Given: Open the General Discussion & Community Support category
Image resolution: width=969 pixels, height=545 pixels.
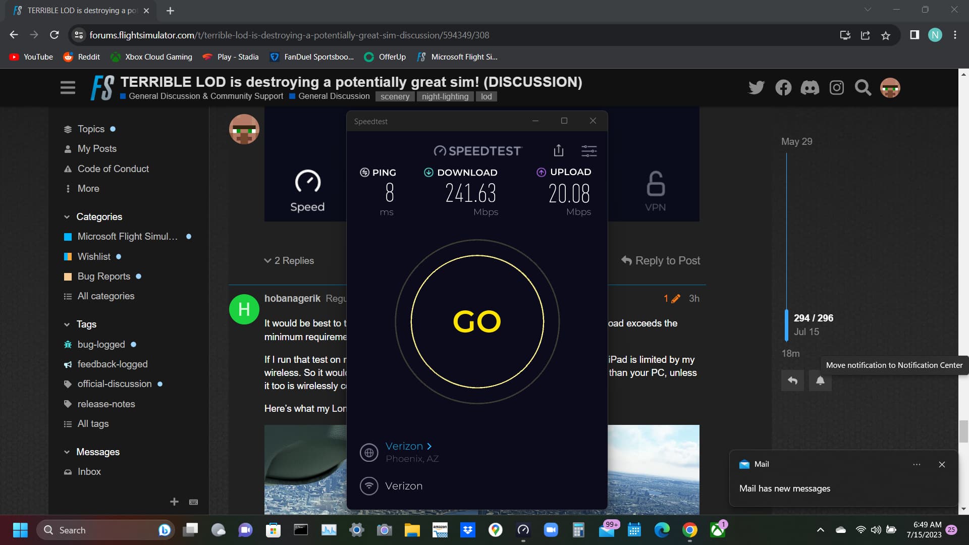Looking at the screenshot, I should coord(201,96).
